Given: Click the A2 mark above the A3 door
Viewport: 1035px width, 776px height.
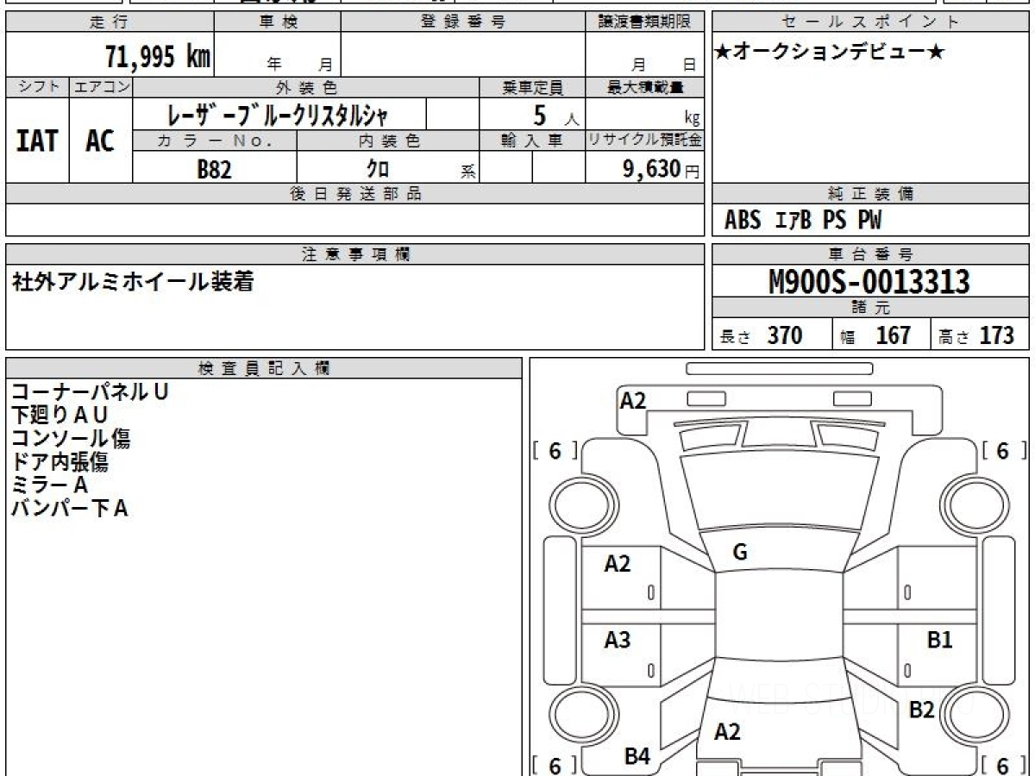Looking at the screenshot, I should (618, 564).
